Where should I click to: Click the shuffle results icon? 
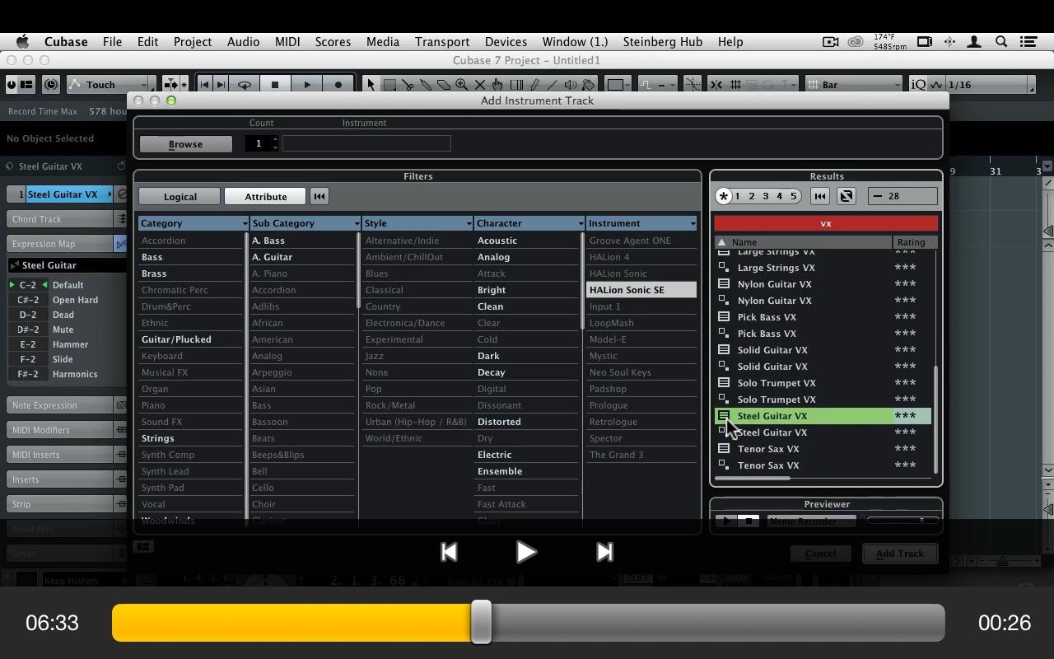pyautogui.click(x=846, y=196)
